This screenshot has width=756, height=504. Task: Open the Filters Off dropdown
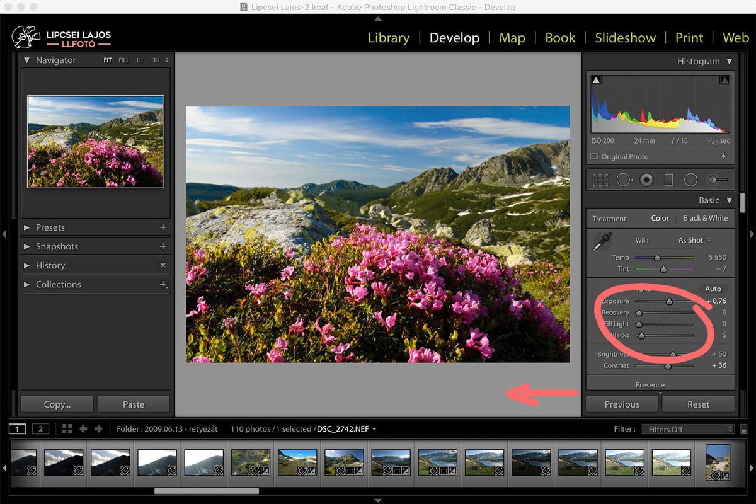687,428
